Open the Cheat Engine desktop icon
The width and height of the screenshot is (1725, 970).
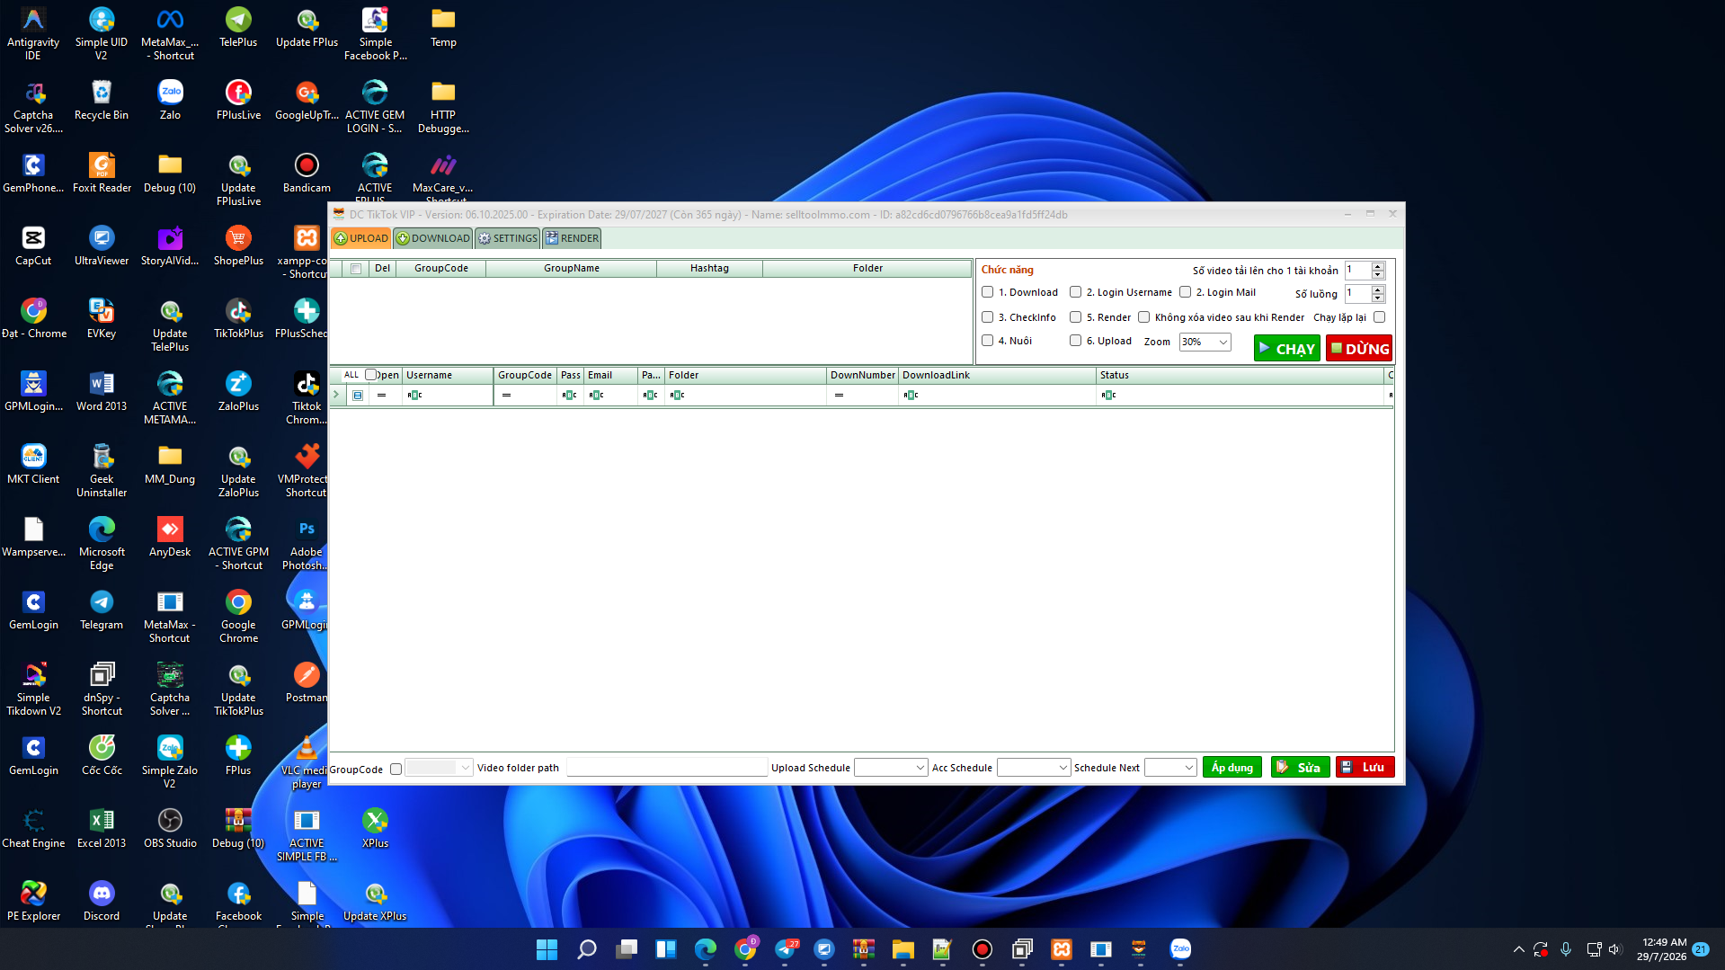click(x=33, y=828)
